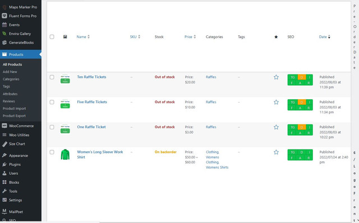Open Categories submenu under Products
Viewport: 359px width, 223px height.
pyautogui.click(x=11, y=79)
